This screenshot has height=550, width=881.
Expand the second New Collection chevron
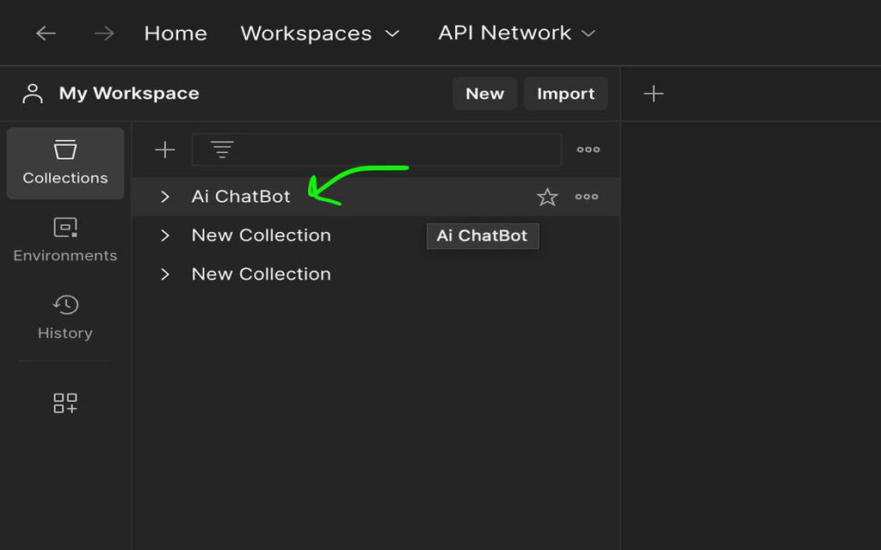pos(165,274)
